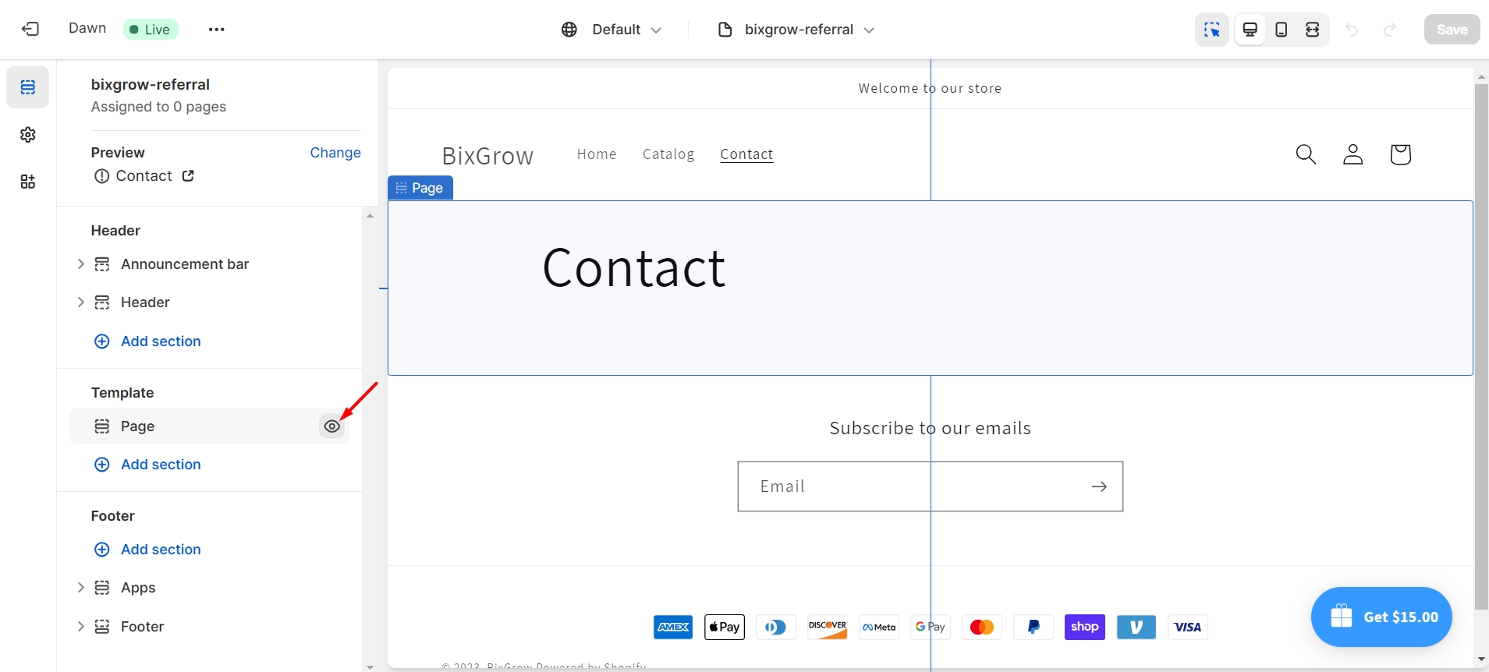Add section under Footer group
The height and width of the screenshot is (672, 1489).
coord(147,550)
